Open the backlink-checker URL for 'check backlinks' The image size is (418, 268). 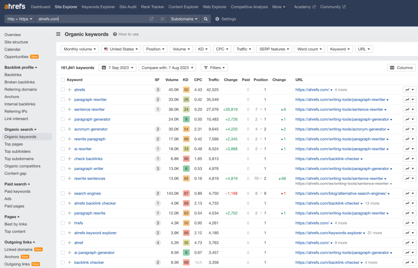pyautogui.click(x=327, y=159)
